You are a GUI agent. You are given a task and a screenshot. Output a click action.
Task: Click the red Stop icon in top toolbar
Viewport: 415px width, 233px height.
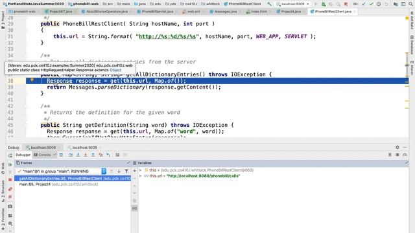(346, 4)
